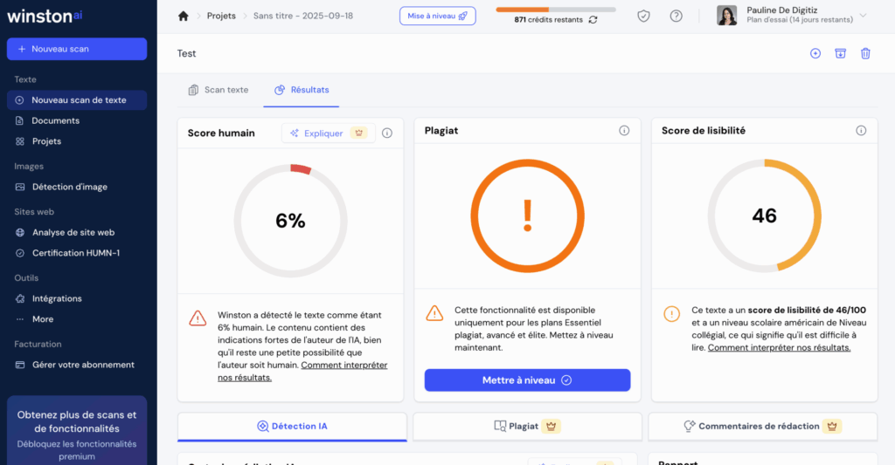Screen dimensions: 895x465
Task: Click the Winston AI logo
Action: point(45,16)
